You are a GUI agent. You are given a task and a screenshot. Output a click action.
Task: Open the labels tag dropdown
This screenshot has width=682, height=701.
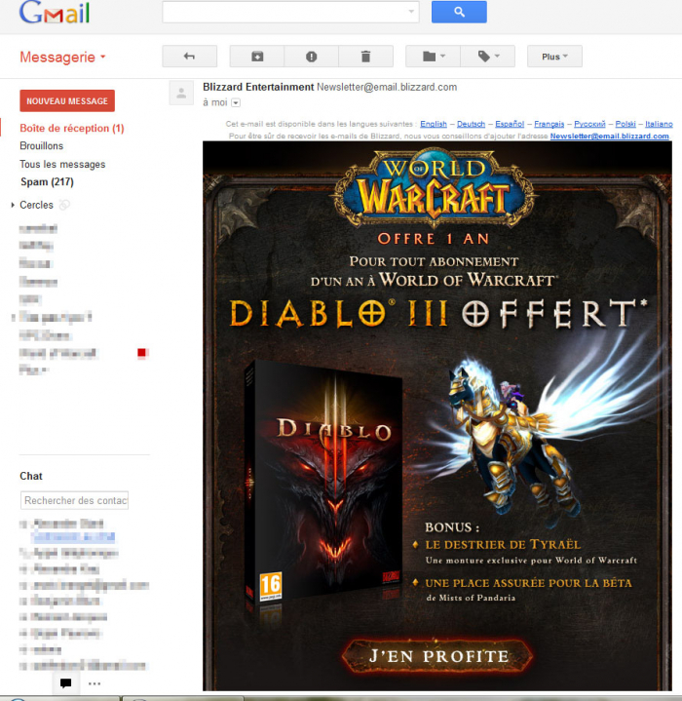click(487, 57)
